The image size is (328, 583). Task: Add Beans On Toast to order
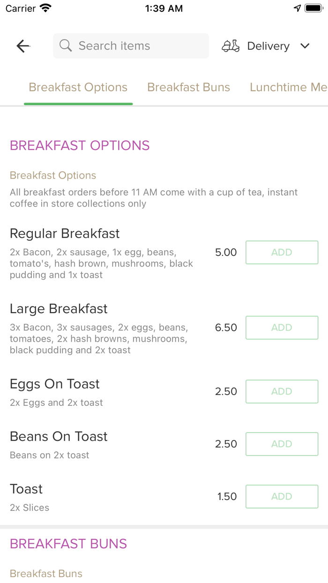(x=282, y=444)
